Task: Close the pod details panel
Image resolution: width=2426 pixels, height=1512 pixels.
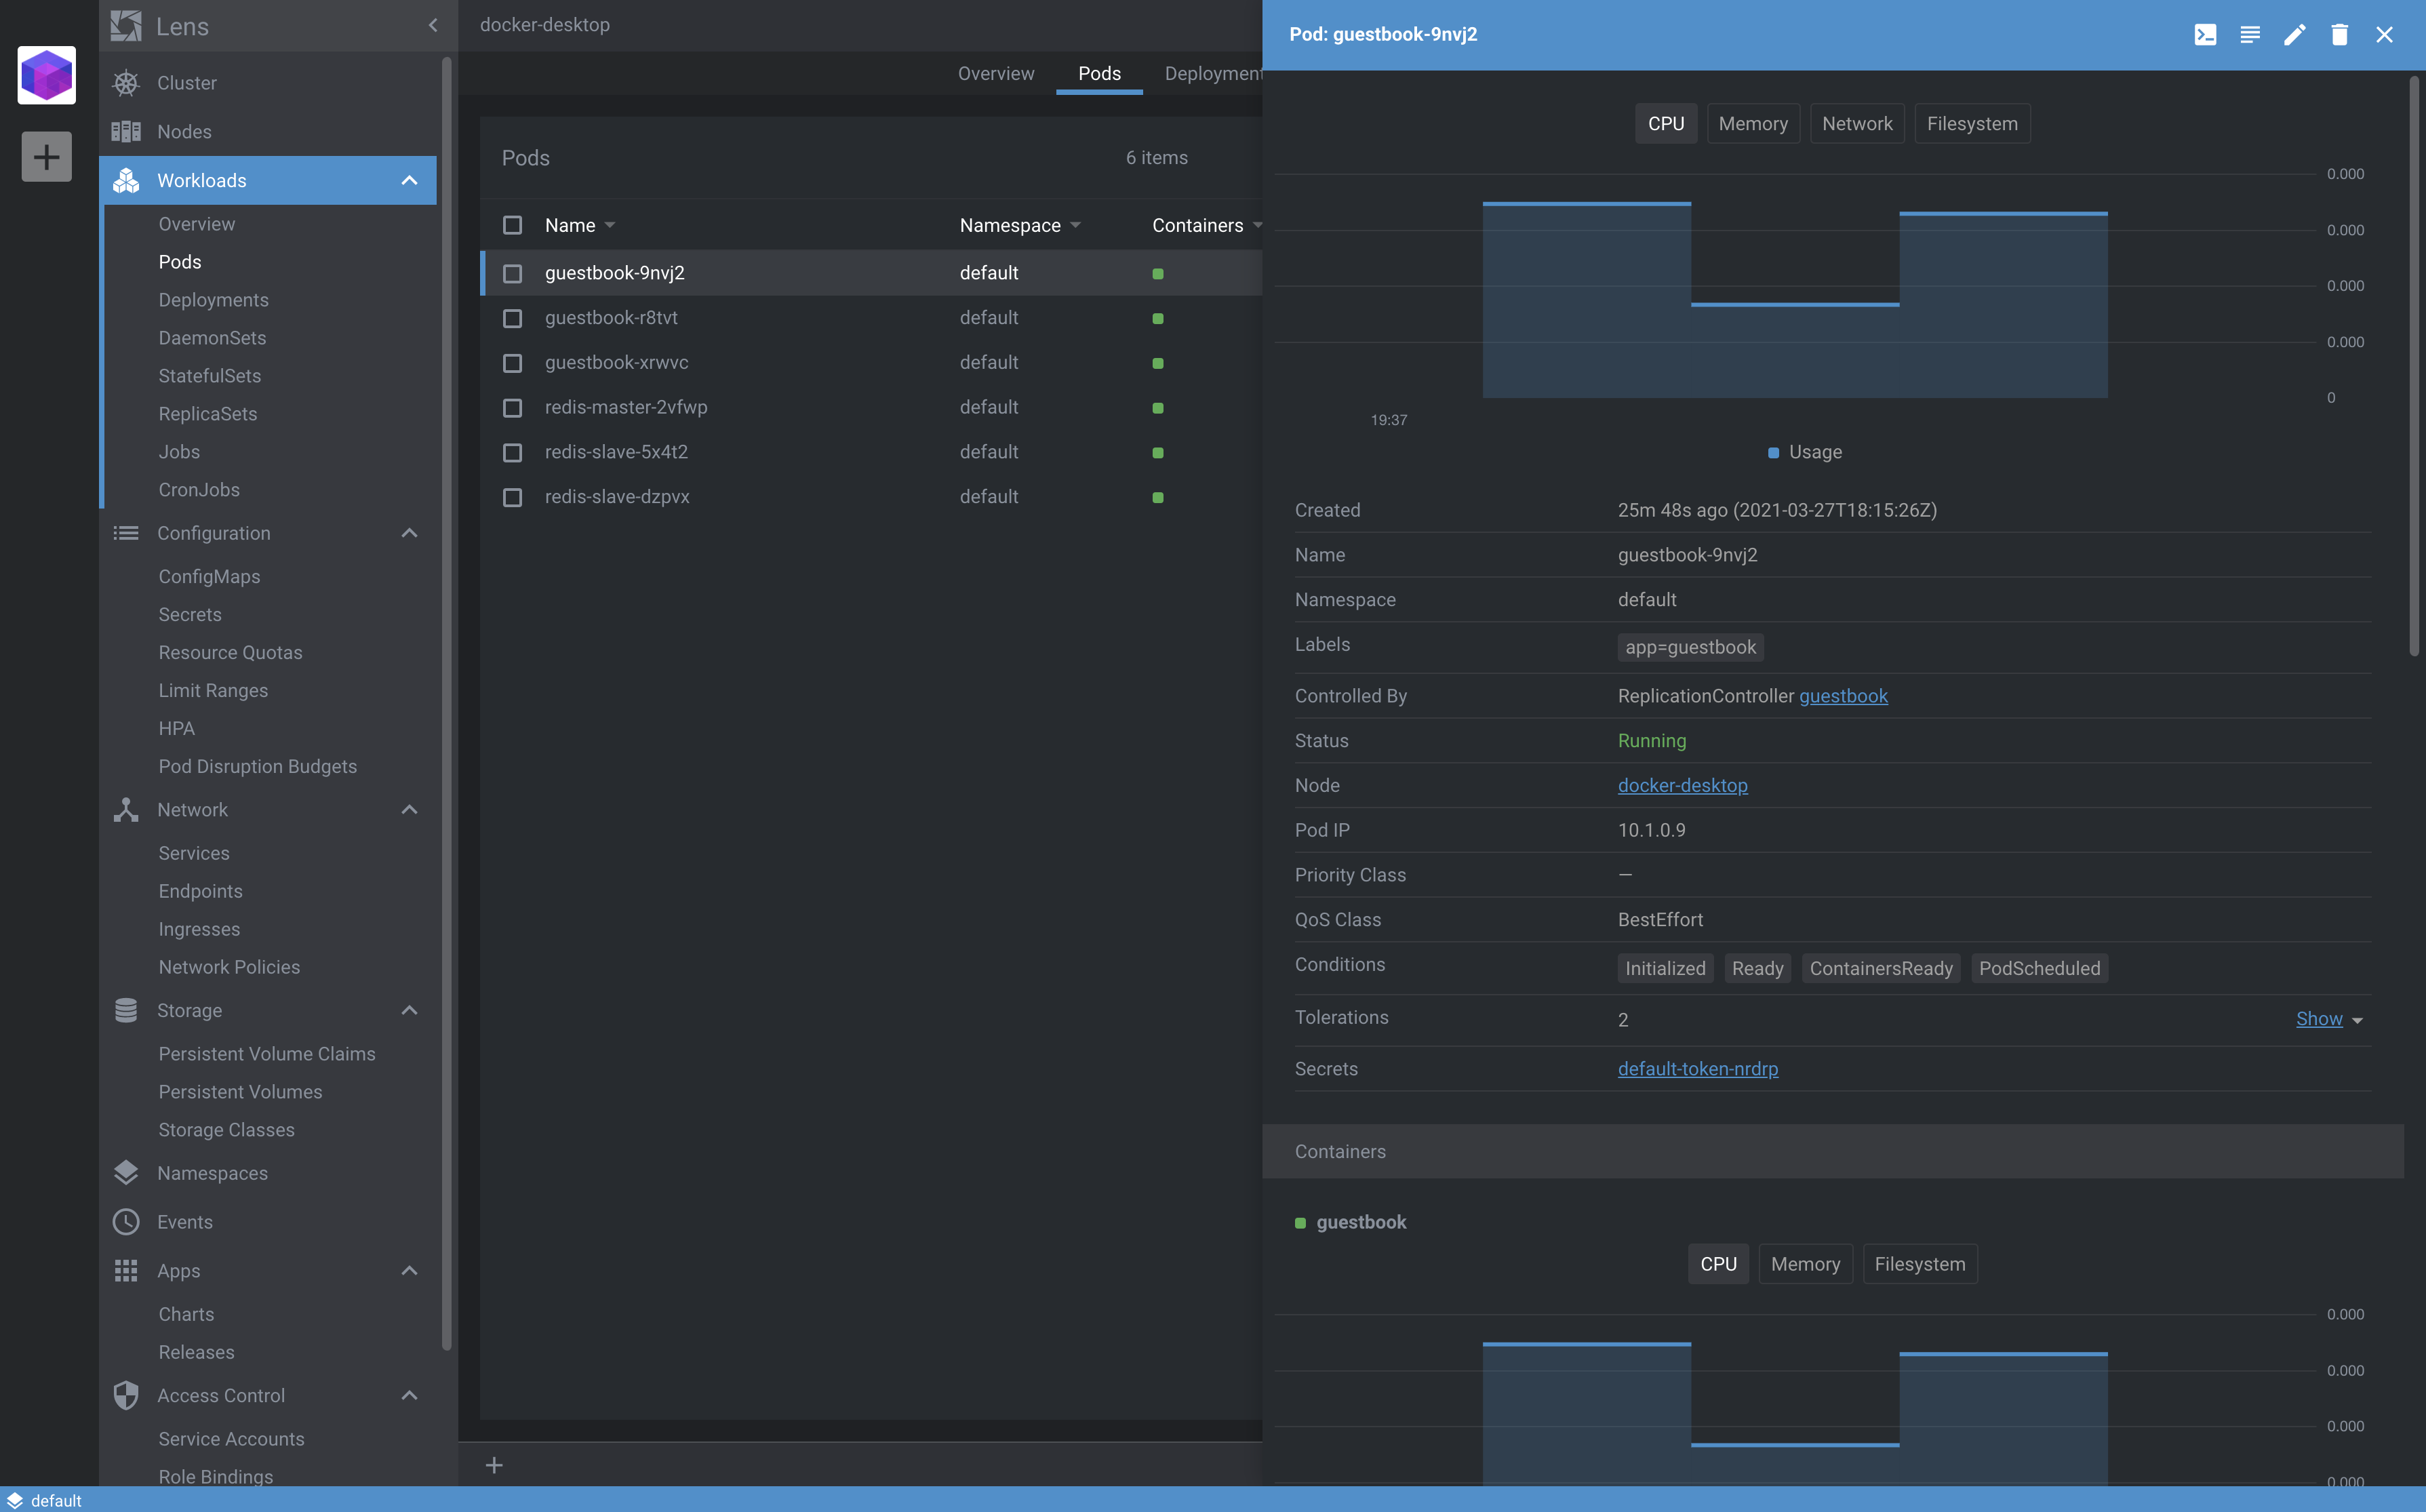Action: [2385, 35]
